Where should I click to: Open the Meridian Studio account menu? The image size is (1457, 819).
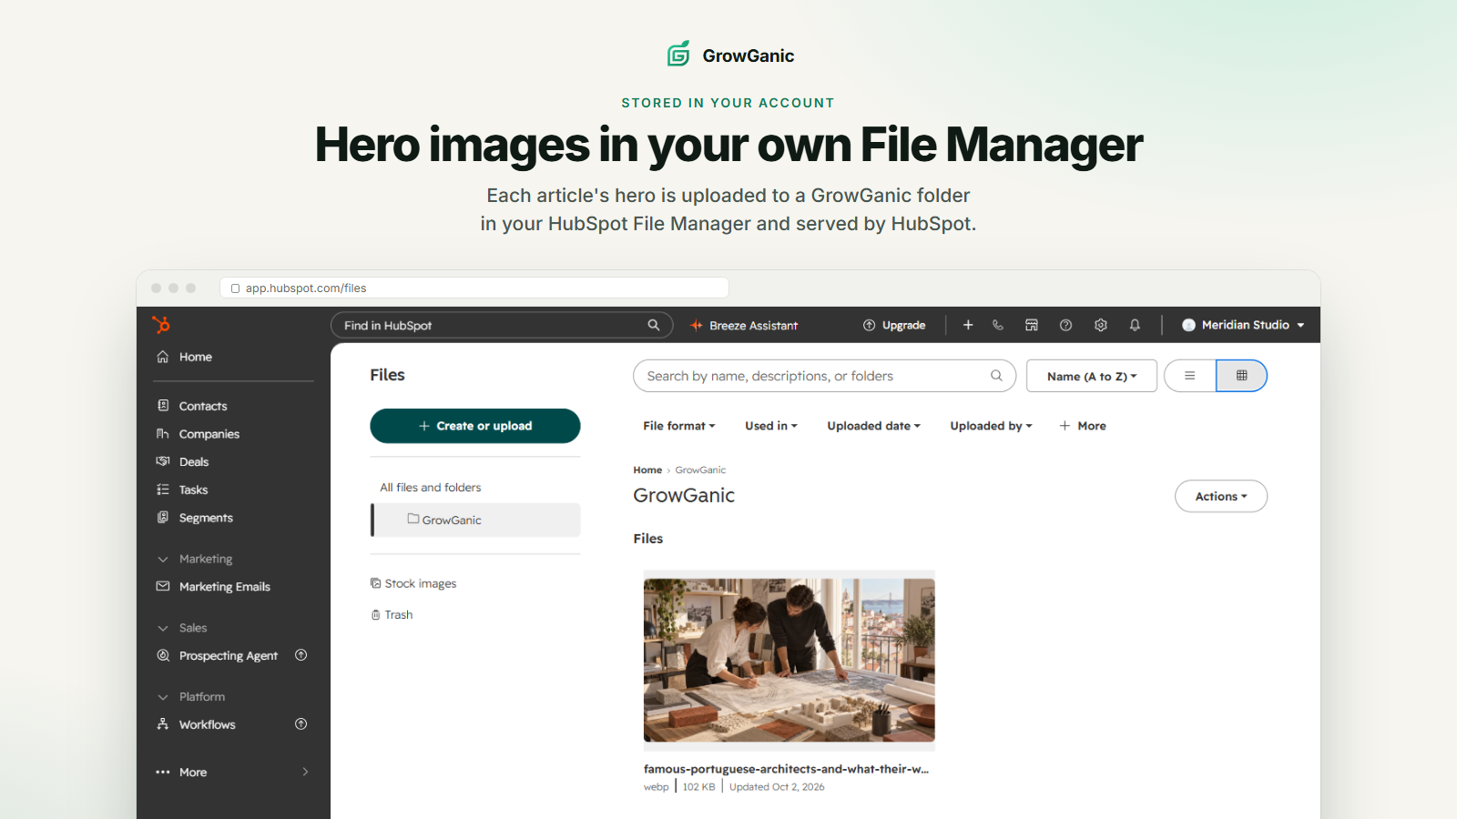point(1243,325)
